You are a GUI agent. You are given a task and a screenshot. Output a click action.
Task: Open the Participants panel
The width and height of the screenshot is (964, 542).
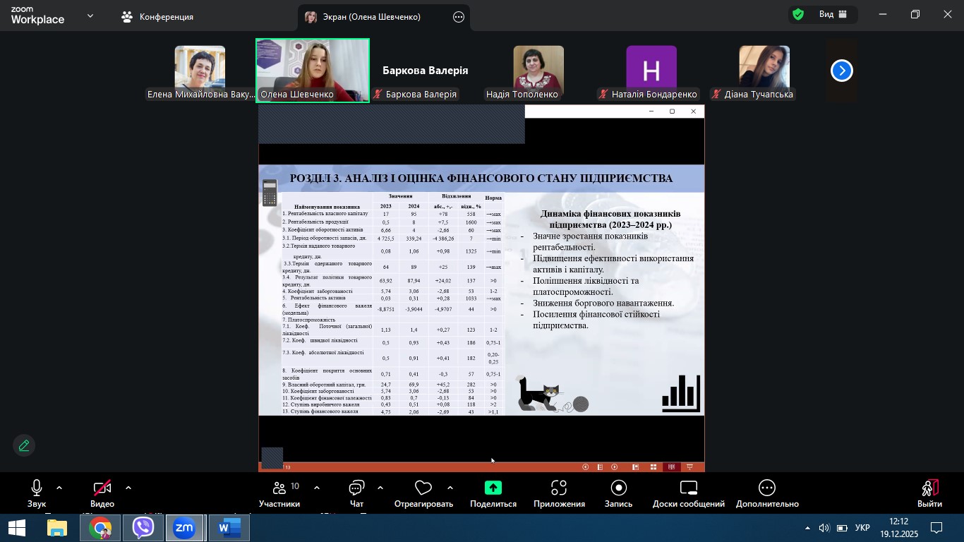pyautogui.click(x=279, y=489)
